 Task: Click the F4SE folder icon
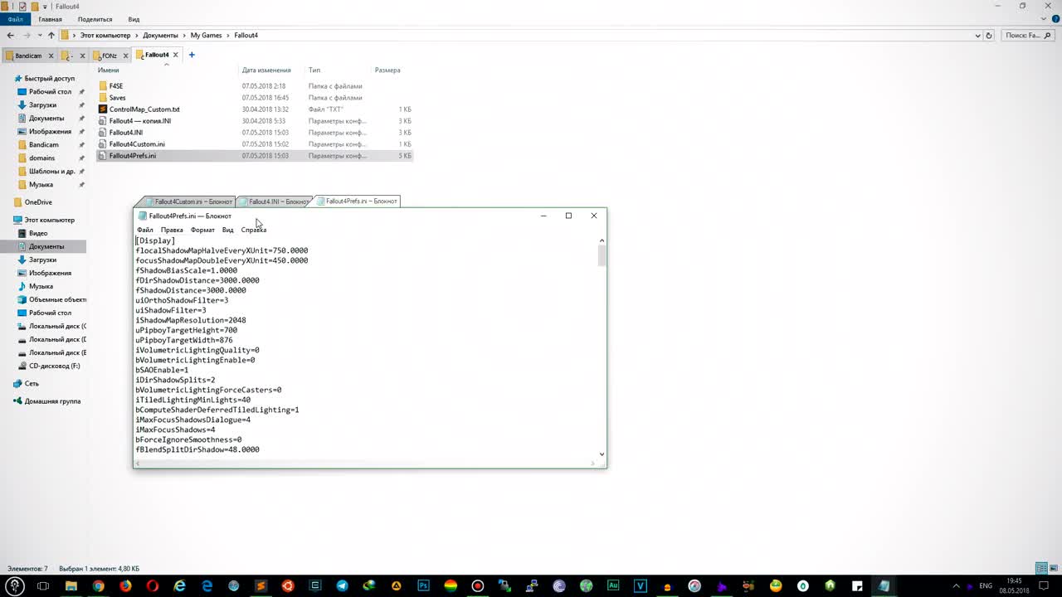pos(103,86)
